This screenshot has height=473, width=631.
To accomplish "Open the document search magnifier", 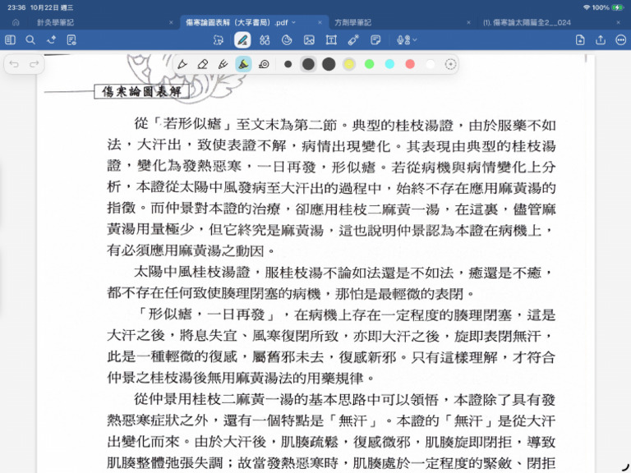I will [x=30, y=39].
